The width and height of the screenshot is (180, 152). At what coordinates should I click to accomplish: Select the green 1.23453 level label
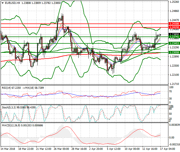point(174,43)
